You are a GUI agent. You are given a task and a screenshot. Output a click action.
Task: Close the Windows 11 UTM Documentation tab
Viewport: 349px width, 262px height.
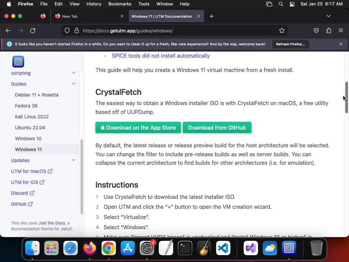[199, 16]
